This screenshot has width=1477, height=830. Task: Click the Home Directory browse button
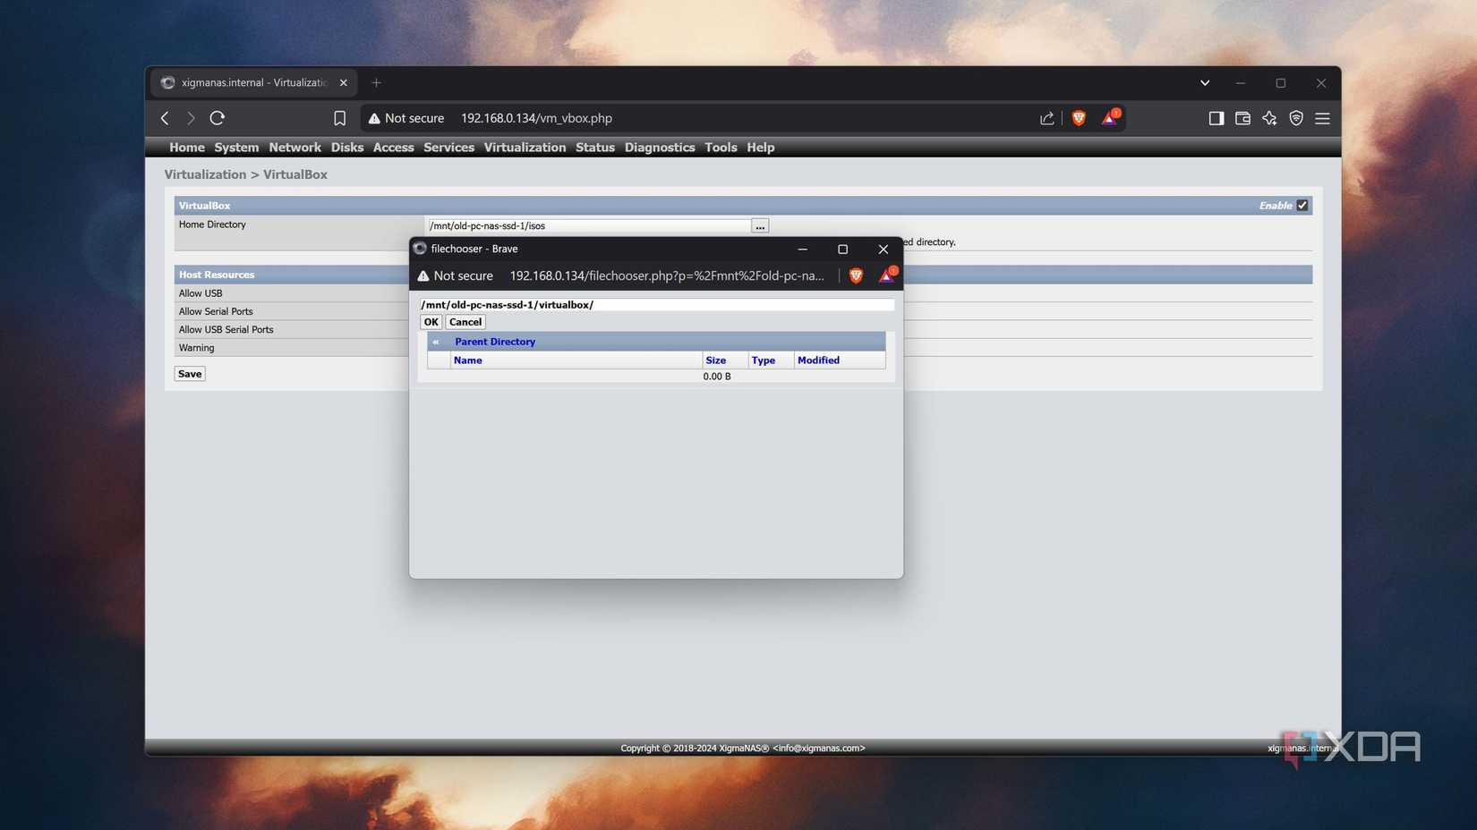(x=760, y=226)
